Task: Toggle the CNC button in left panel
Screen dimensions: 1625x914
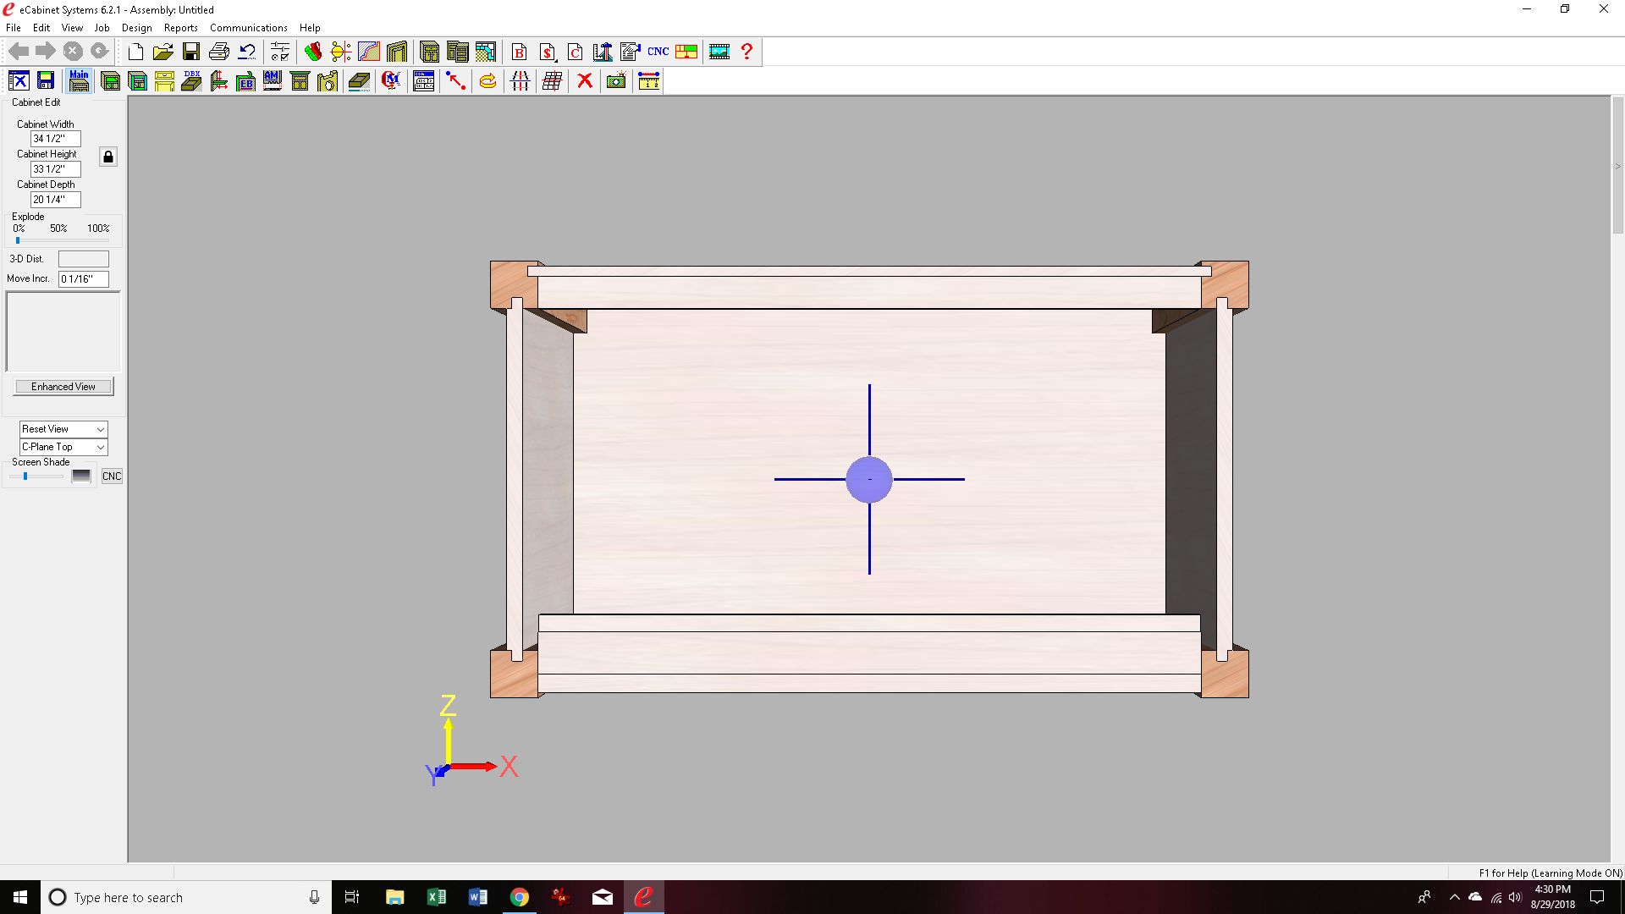Action: click(112, 476)
